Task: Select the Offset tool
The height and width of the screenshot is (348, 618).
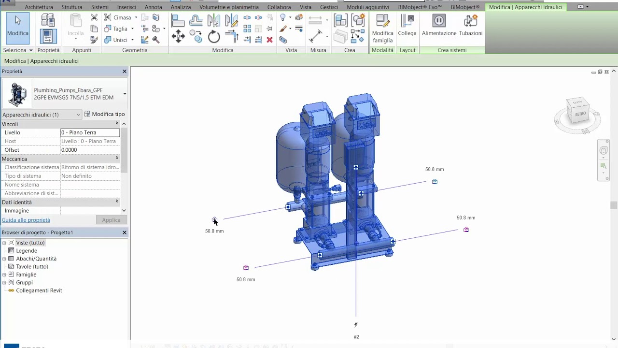Action: point(196,21)
